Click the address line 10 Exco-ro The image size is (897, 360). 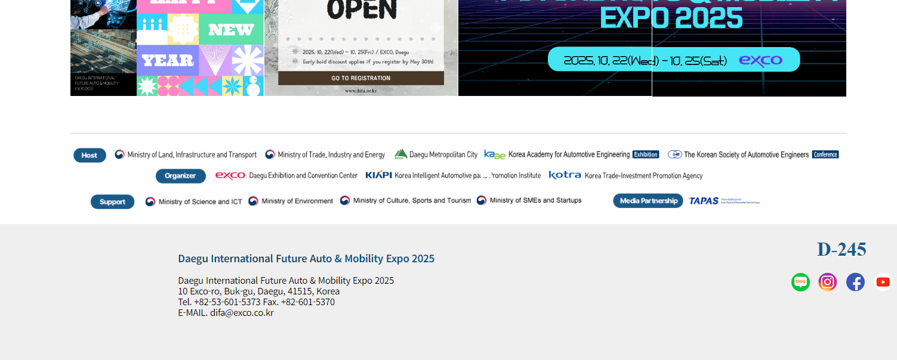point(259,291)
